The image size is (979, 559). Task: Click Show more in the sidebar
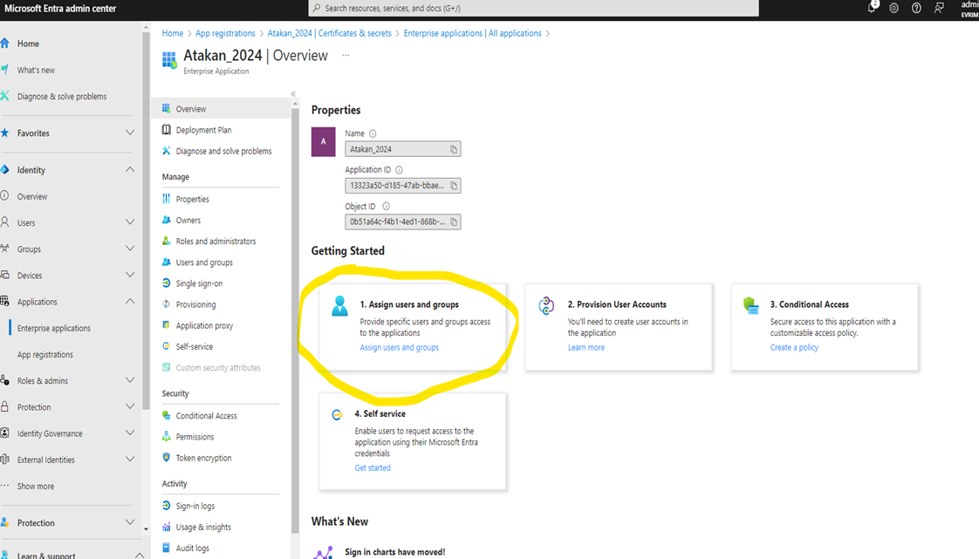(x=36, y=486)
